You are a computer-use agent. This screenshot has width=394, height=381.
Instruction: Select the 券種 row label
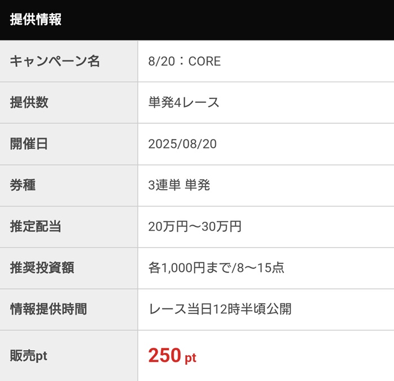click(x=23, y=185)
